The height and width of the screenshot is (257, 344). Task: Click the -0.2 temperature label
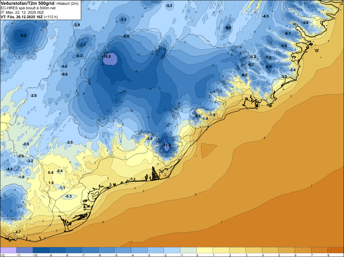tap(253, 57)
